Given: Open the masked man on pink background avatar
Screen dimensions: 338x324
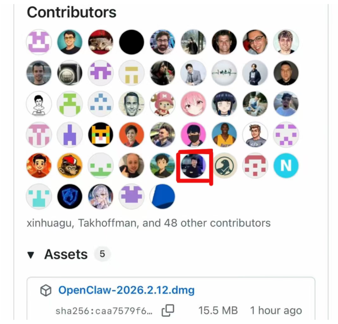Looking at the screenshot, I should pos(193,135).
